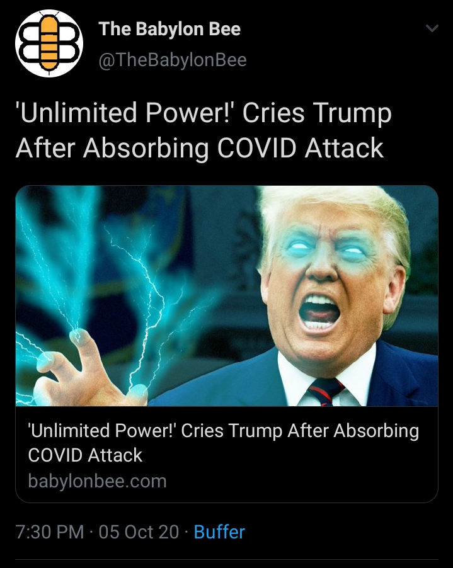453x568 pixels.
Task: Expand the tweet options chevron
Action: 432,28
